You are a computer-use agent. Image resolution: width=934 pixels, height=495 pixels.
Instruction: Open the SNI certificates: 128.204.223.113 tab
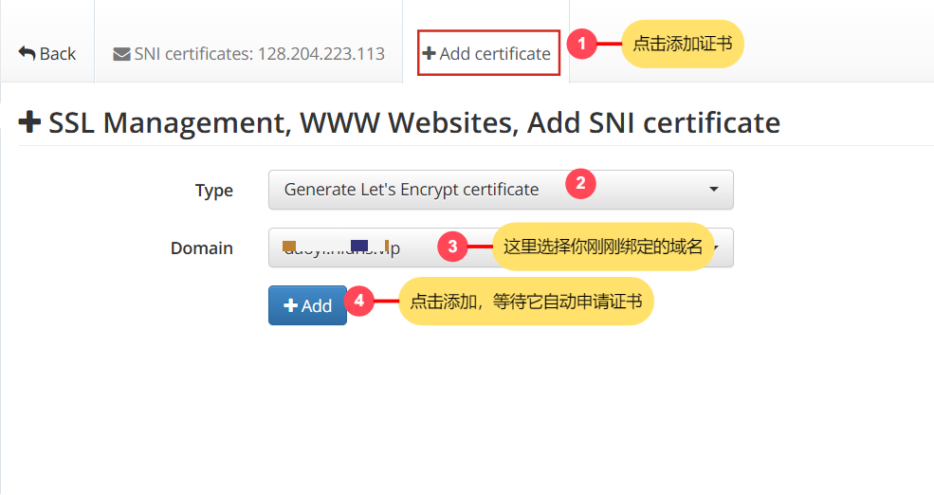[249, 54]
